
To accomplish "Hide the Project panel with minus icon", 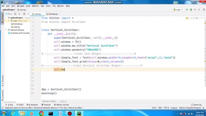I will 28,14.
